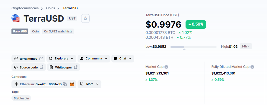Screen dimensions: 267x109
Task: Click the link chain icon beside terra.money
Action: pos(16,59)
